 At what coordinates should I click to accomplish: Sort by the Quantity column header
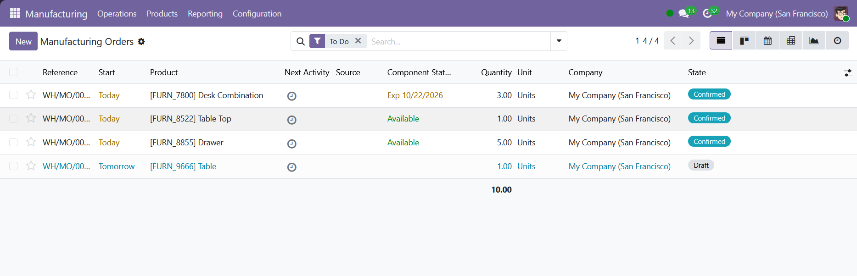click(x=496, y=72)
